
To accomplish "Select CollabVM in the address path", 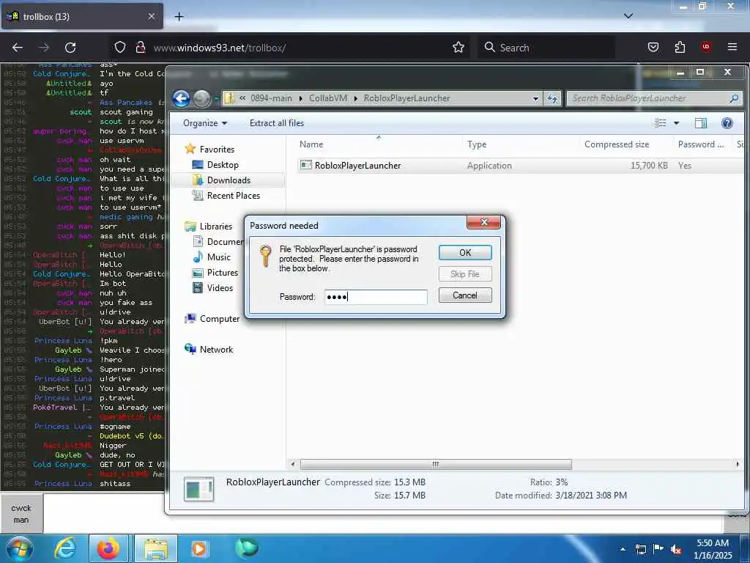I will pos(327,98).
